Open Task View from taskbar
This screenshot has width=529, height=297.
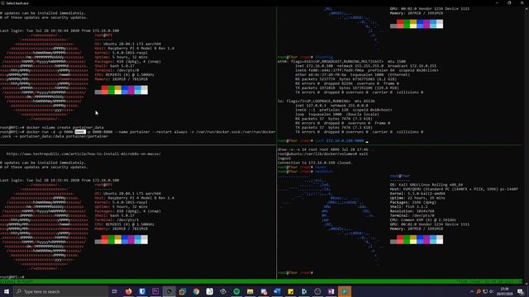(x=114, y=291)
